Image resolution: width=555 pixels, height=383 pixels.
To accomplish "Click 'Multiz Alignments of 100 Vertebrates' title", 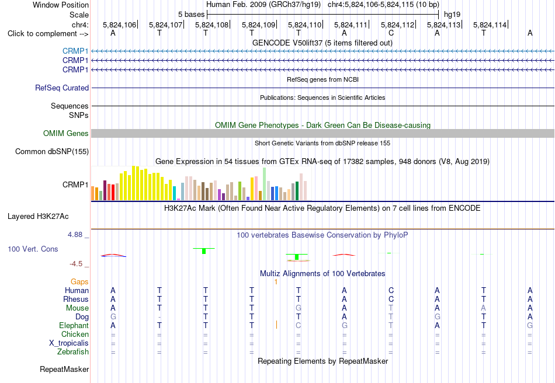I will point(322,273).
